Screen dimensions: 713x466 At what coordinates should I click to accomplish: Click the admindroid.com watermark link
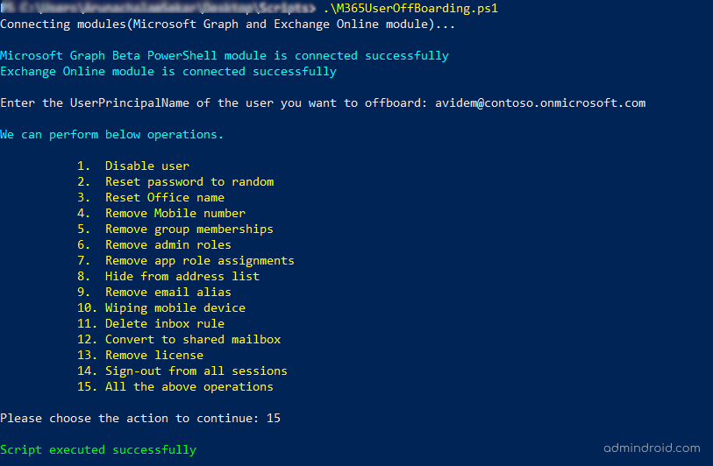pos(652,448)
